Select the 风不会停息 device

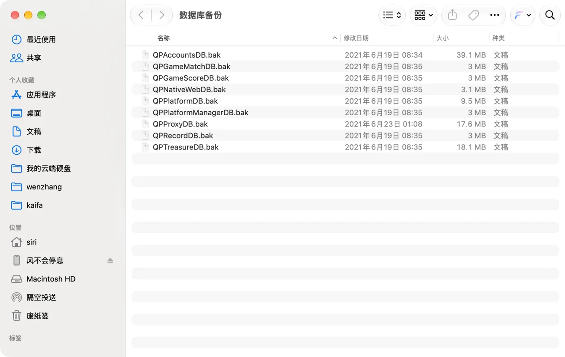click(x=45, y=261)
